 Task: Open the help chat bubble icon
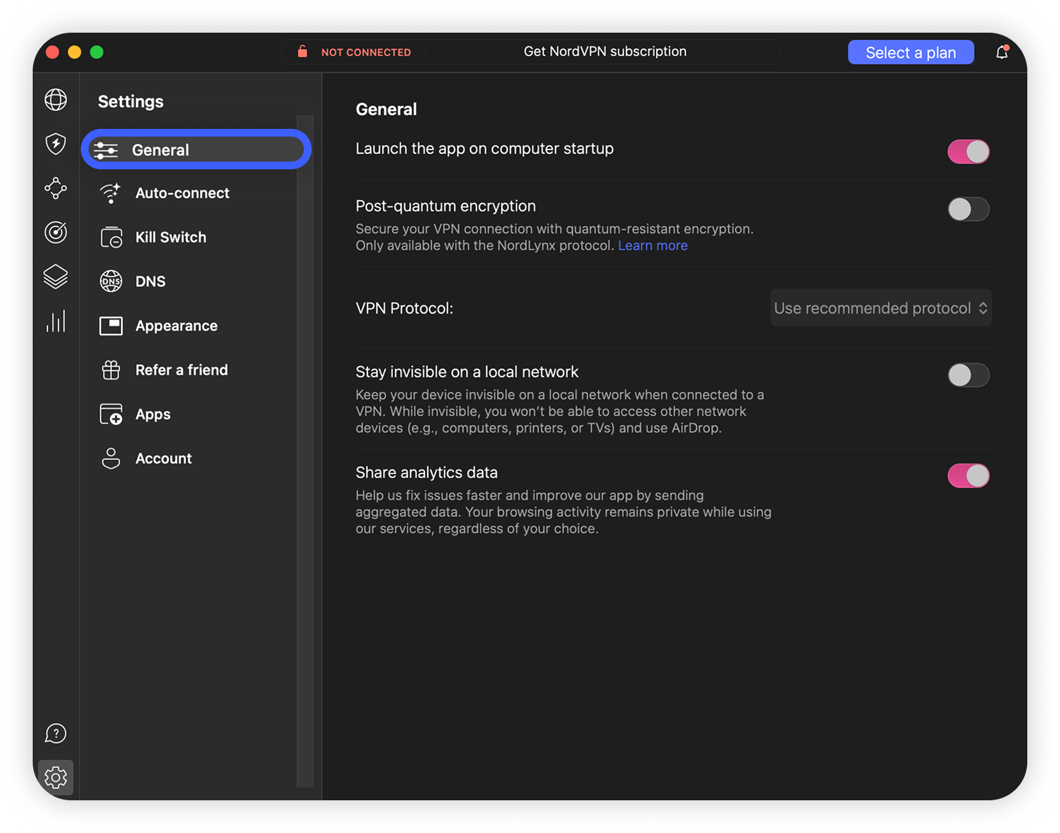click(x=56, y=733)
